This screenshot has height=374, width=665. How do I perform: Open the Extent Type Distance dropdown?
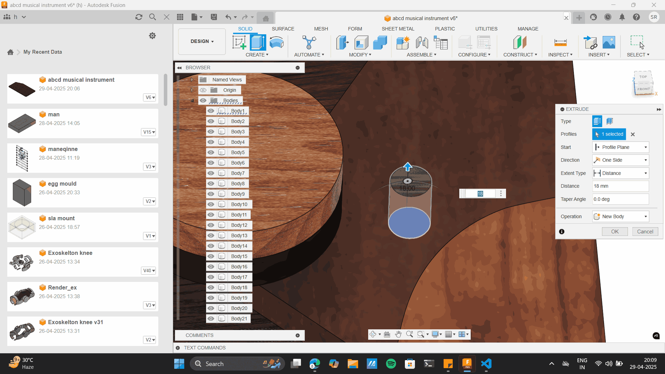[x=620, y=173]
